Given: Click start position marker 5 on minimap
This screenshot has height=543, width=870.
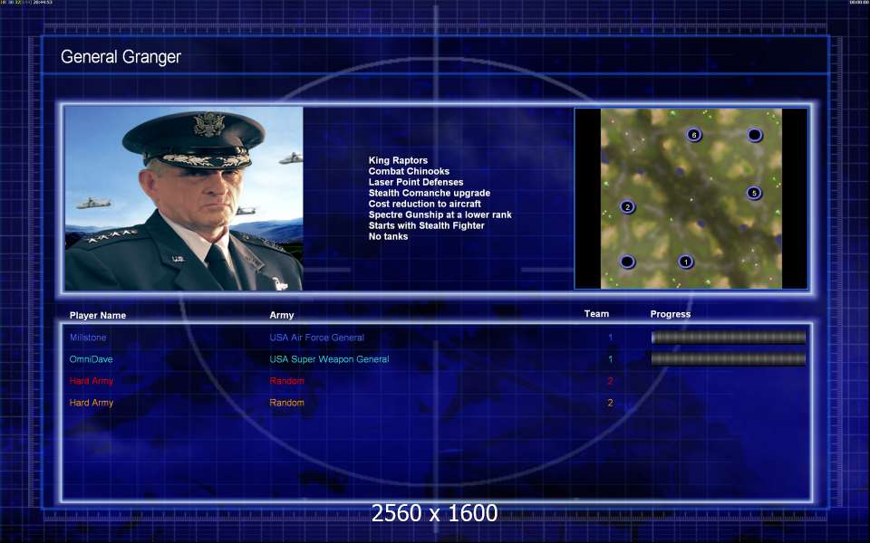Looking at the screenshot, I should pyautogui.click(x=753, y=193).
